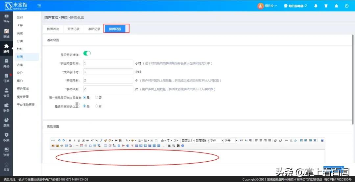Open 订单 section in left sidebar
Screen dimensions: 355x182
pyautogui.click(x=6, y=78)
